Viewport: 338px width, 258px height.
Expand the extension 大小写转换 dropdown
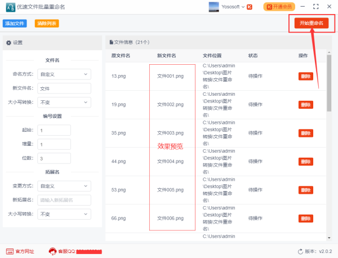coord(64,214)
